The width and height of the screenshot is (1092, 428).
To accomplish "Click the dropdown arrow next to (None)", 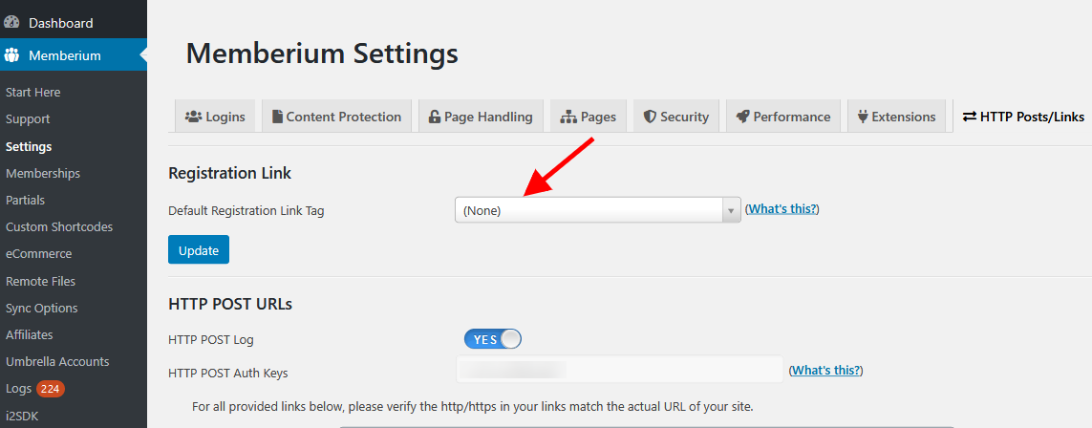I will pos(731,210).
